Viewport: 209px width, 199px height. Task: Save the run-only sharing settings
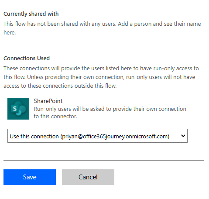coord(30,177)
